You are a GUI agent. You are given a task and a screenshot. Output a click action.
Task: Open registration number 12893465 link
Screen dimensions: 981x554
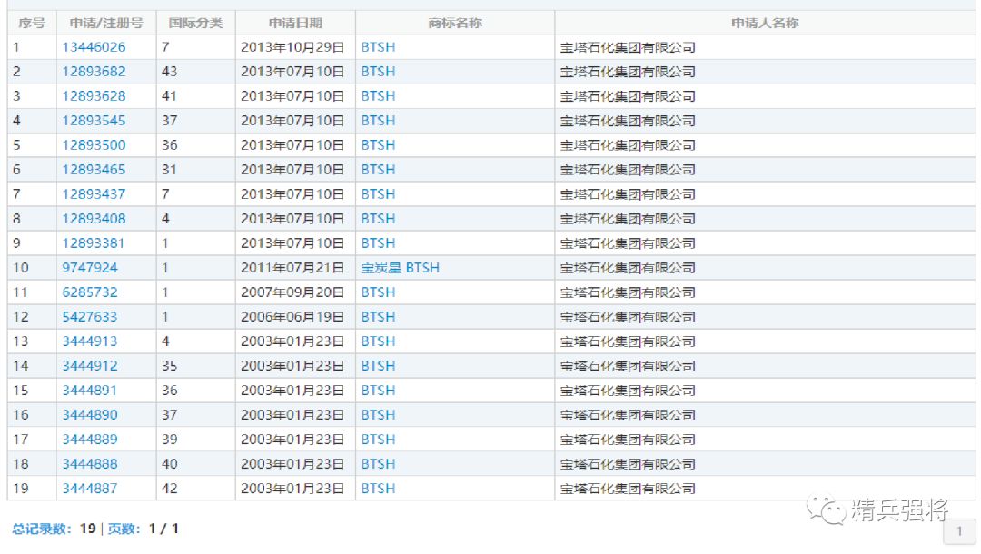[x=94, y=170]
